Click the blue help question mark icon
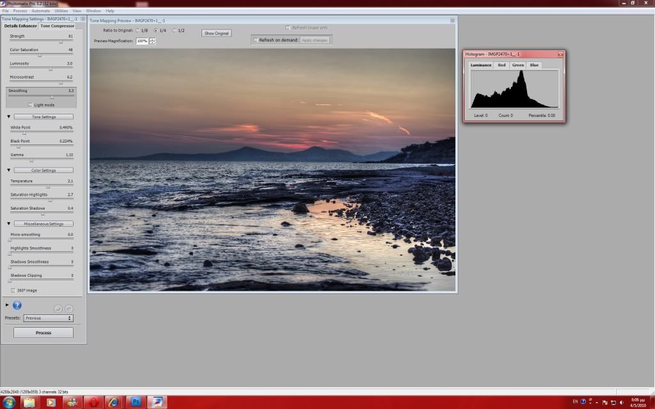The image size is (655, 409). pos(17,305)
